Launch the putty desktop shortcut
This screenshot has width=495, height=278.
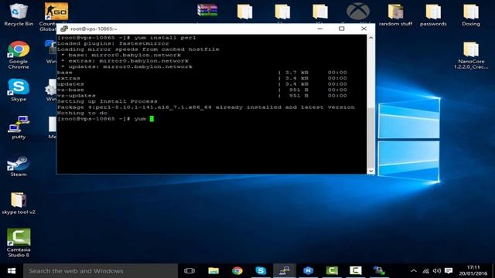19,127
